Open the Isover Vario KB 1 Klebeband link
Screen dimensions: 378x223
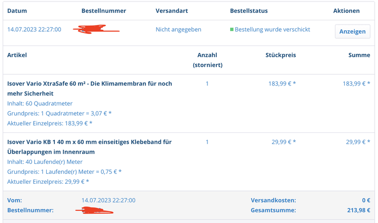pyautogui.click(x=89, y=146)
